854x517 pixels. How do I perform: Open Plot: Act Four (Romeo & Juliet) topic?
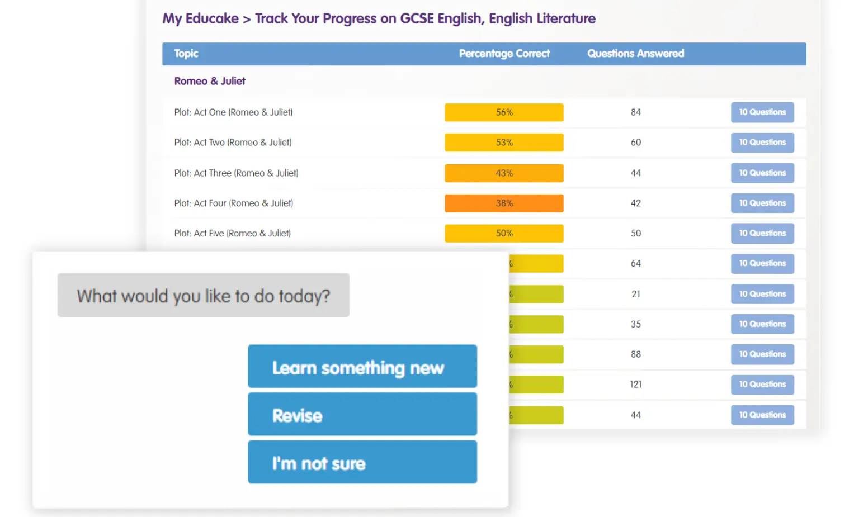(x=233, y=203)
